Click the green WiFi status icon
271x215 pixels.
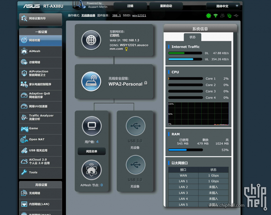pyautogui.click(x=215, y=16)
